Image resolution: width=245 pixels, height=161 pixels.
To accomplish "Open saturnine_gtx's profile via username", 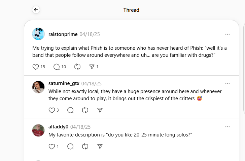I will (x=64, y=83).
